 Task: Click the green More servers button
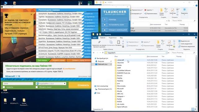pyautogui.click(x=43, y=60)
